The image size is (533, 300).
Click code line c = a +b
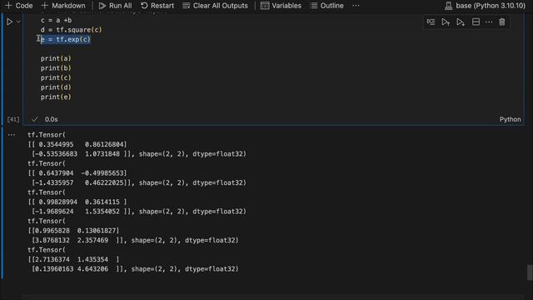[x=56, y=20]
